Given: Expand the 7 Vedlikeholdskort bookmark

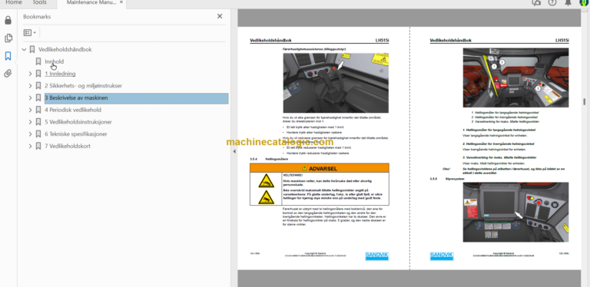Looking at the screenshot, I should [x=31, y=146].
